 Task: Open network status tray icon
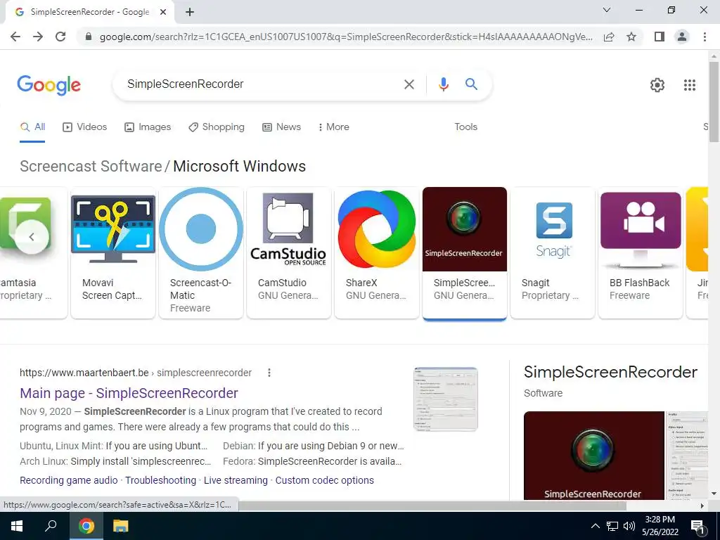[612, 526]
